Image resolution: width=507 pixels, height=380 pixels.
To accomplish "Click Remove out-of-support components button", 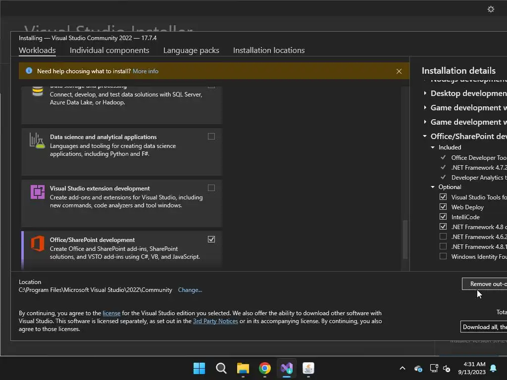I will [x=484, y=284].
